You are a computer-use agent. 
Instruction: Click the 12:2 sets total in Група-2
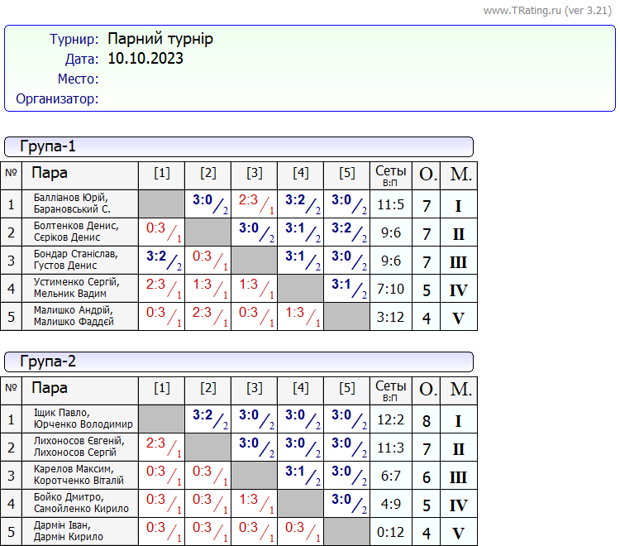(390, 420)
